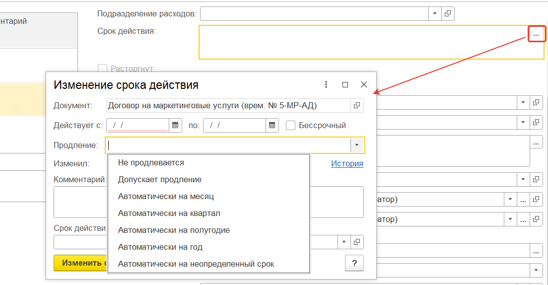548x285 pixels.
Task: Expand the Продление dropdown arrow
Action: click(x=357, y=145)
